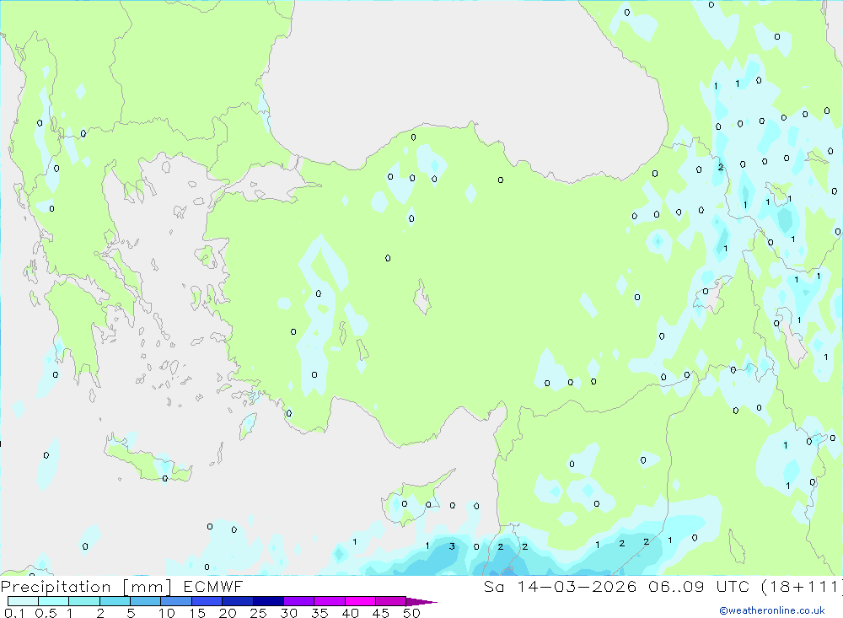Click the purple arrow tip above 50

tap(421, 602)
